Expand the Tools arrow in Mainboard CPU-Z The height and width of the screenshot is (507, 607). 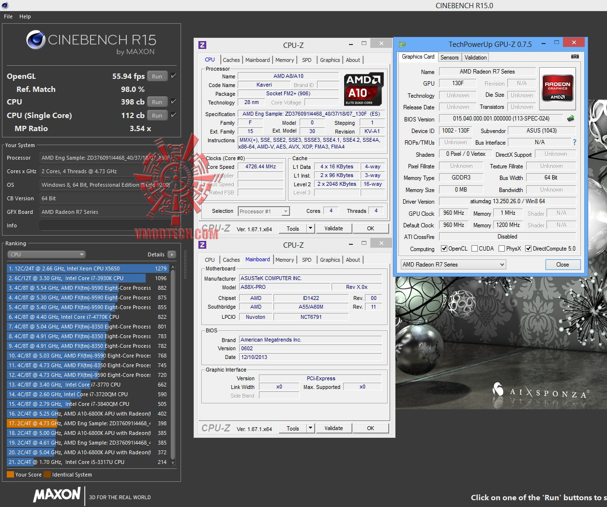pos(310,428)
